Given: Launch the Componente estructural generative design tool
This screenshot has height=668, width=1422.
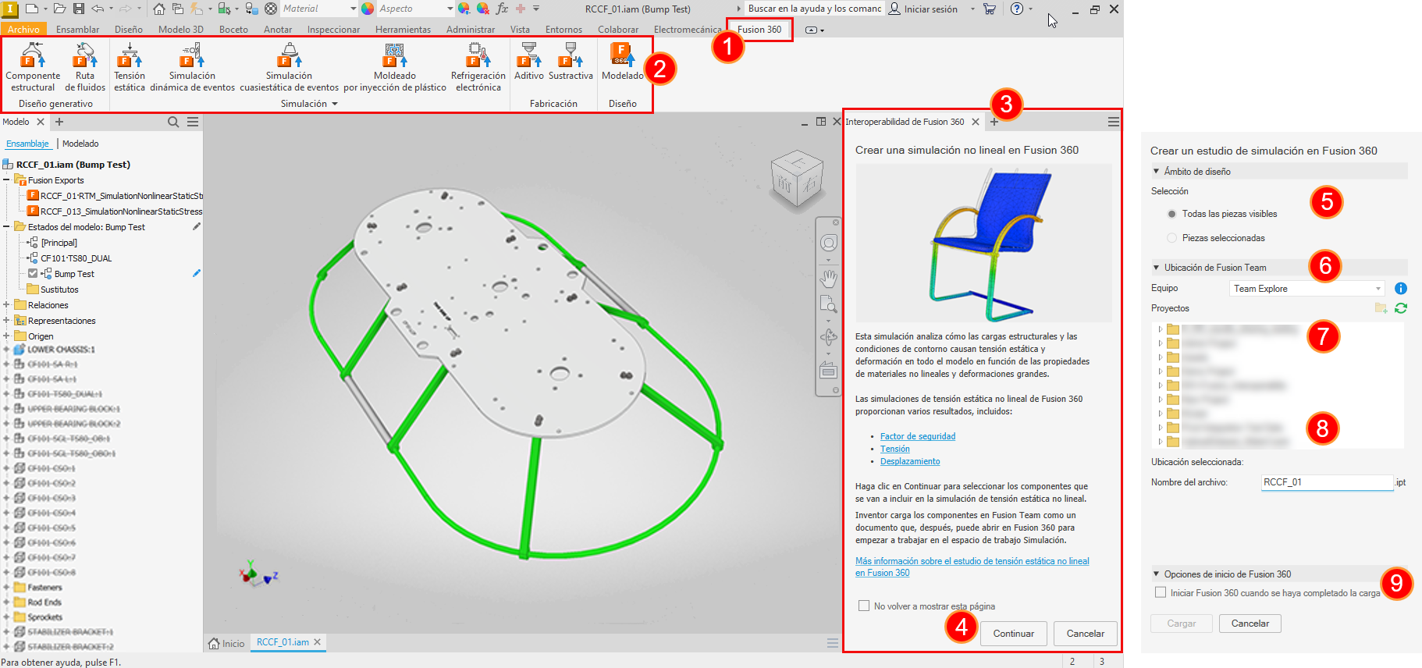Looking at the screenshot, I should pyautogui.click(x=33, y=67).
